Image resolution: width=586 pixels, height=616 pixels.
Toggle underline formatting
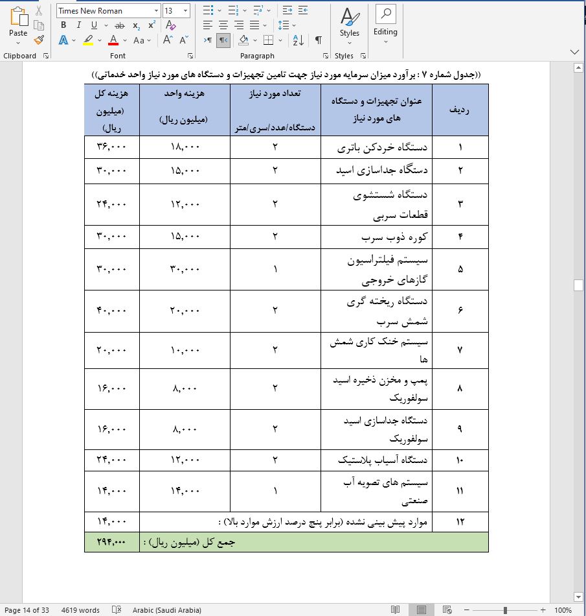[93, 25]
